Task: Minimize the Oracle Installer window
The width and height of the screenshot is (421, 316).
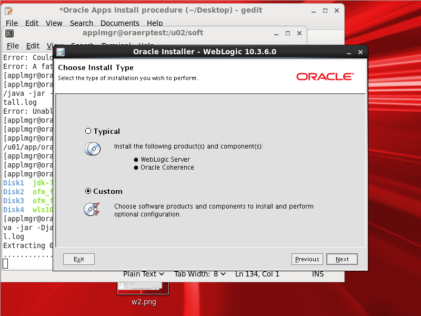Action: coord(349,52)
